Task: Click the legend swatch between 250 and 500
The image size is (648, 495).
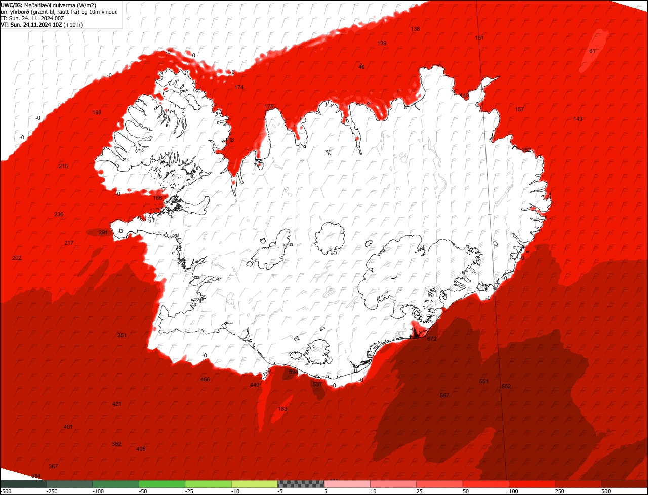Action: (x=578, y=484)
